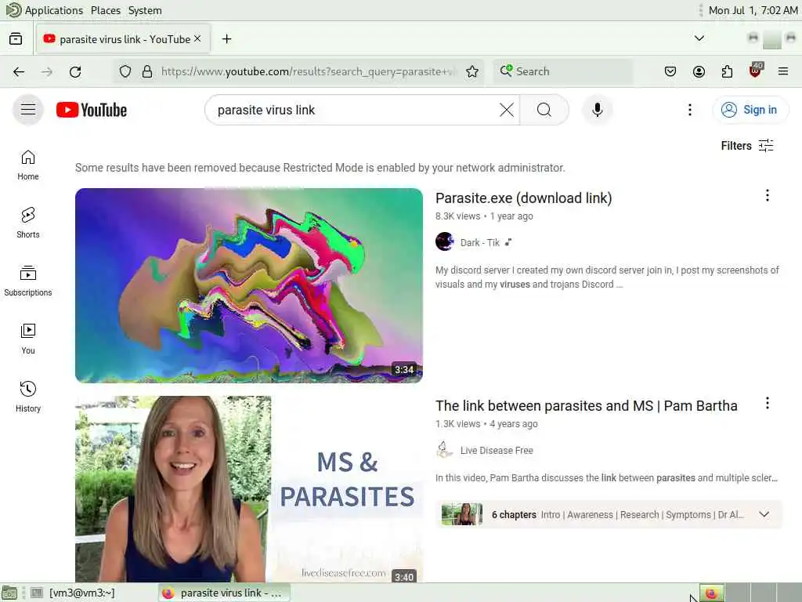Open the tracking protection shield icon
This screenshot has width=802, height=602.
[x=125, y=71]
